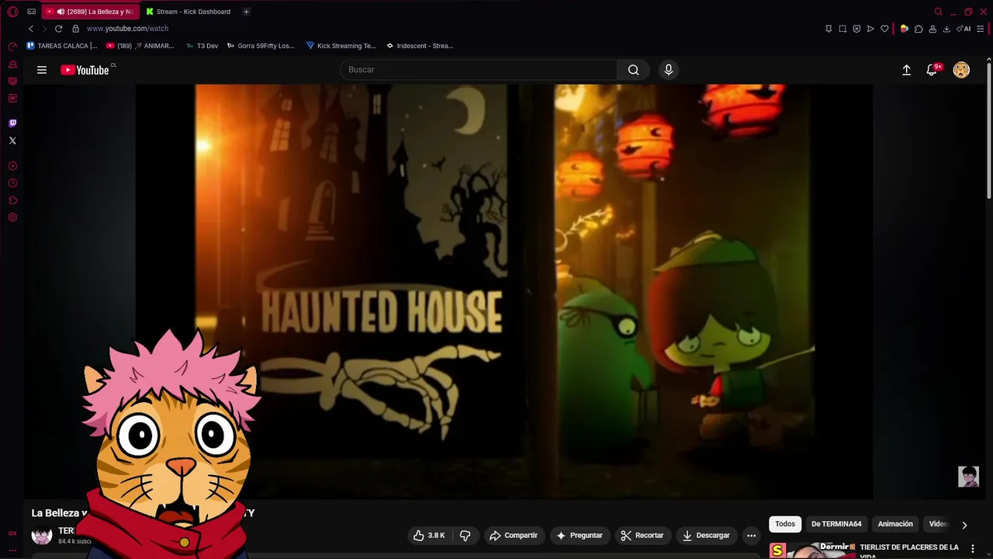Screen dimensions: 993x559
Task: Open Iridescent - Strea bookmark
Action: click(x=420, y=46)
